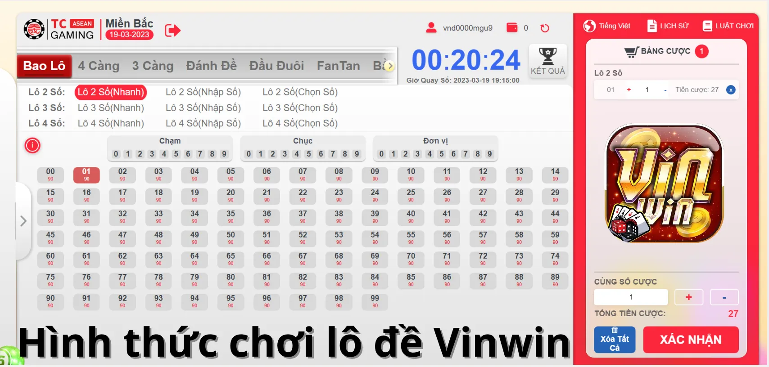
Task: Click digit 8 under Đơn vị
Action: [478, 154]
